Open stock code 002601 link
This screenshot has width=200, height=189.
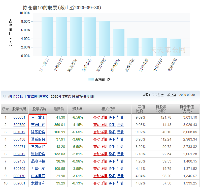coord(19,183)
